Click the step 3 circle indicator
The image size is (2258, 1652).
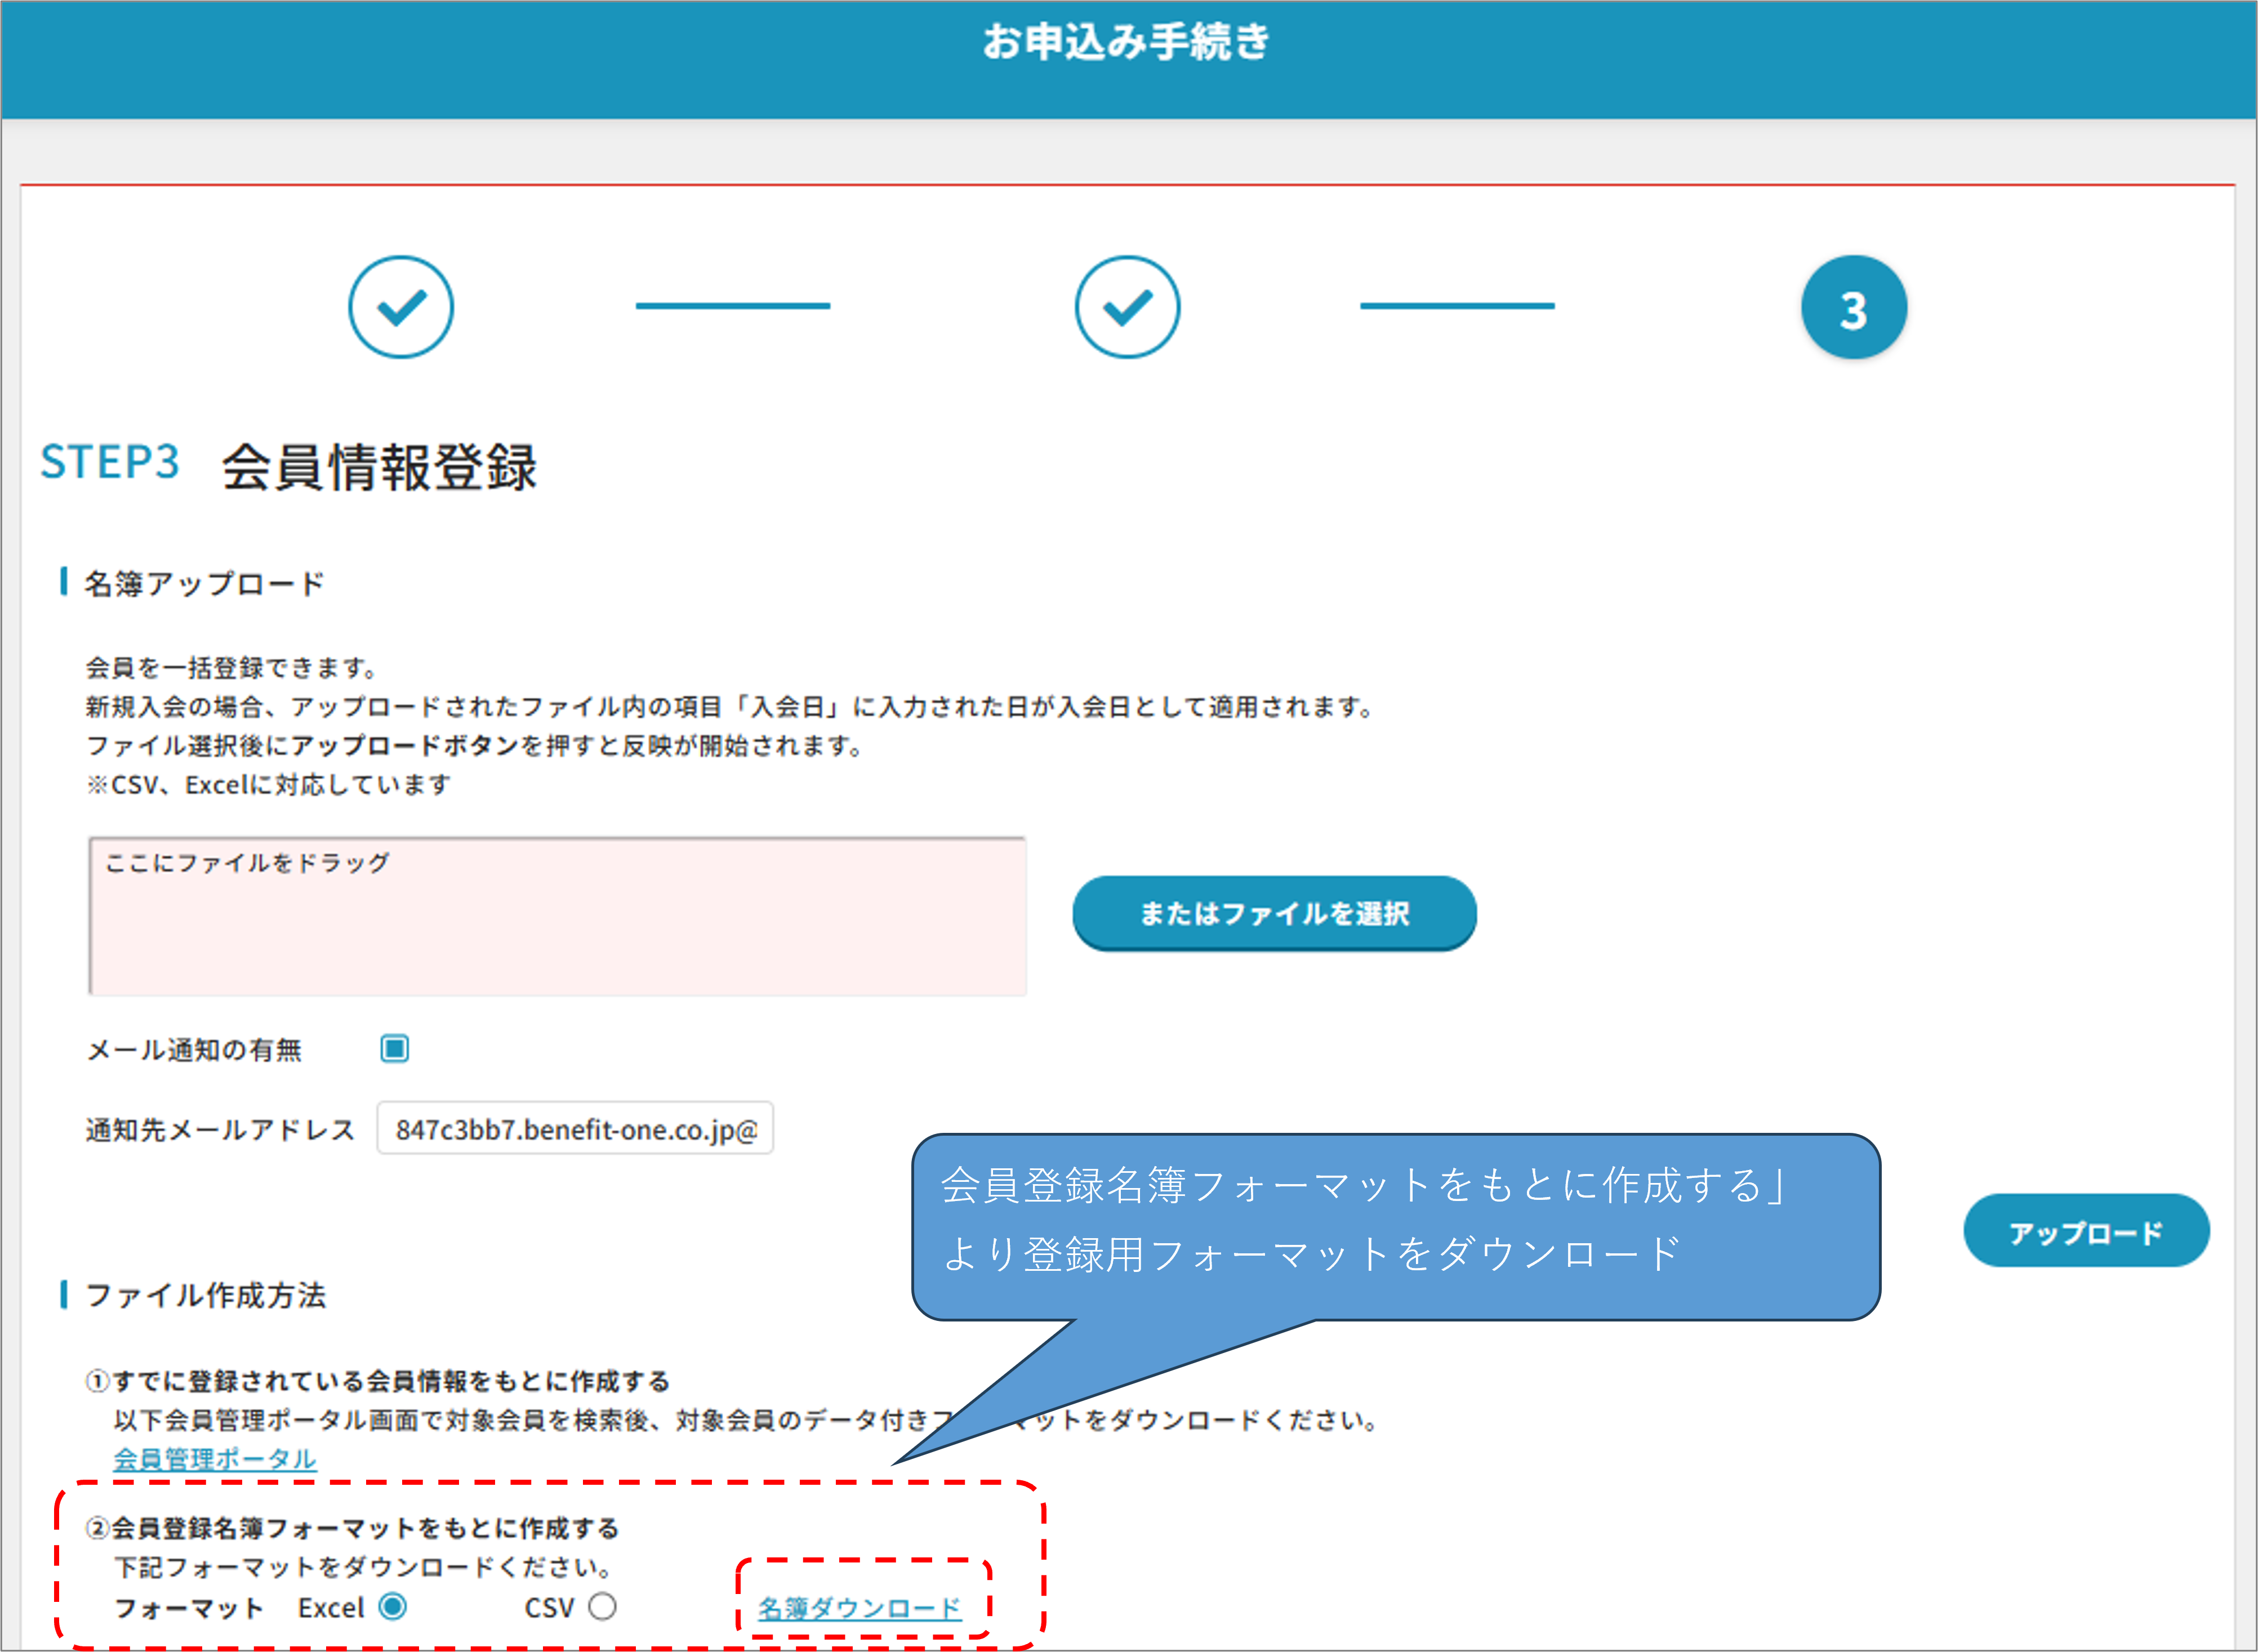click(1853, 308)
